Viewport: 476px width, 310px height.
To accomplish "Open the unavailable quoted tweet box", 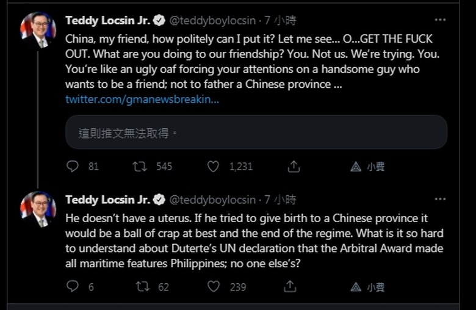I will pos(256,132).
